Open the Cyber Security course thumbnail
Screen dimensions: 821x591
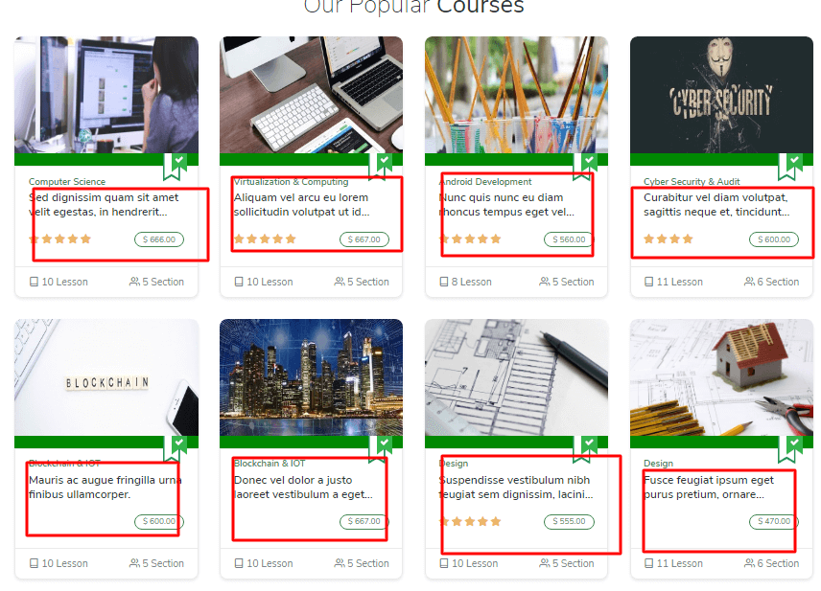(721, 95)
